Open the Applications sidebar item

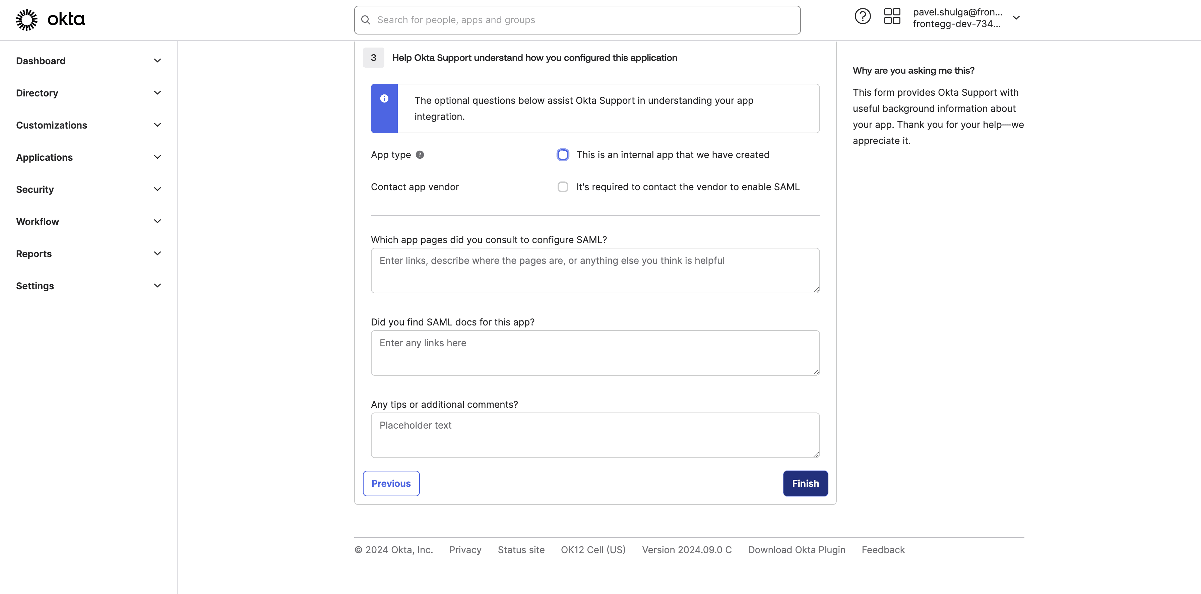click(88, 157)
